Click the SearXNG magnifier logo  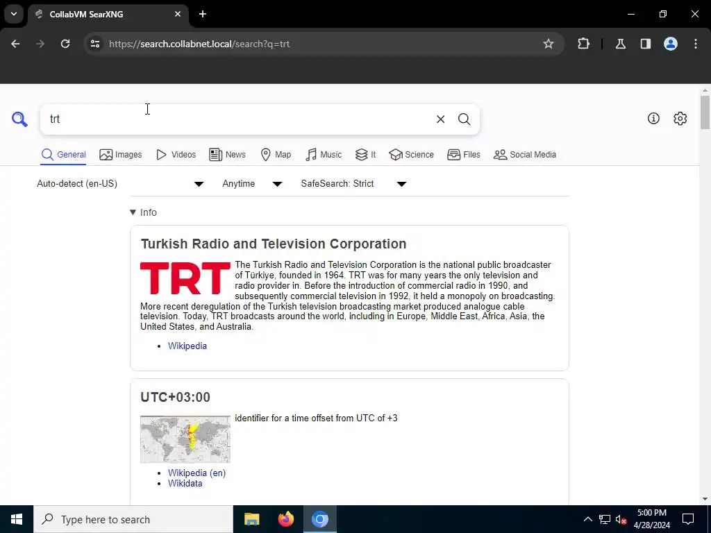19,119
